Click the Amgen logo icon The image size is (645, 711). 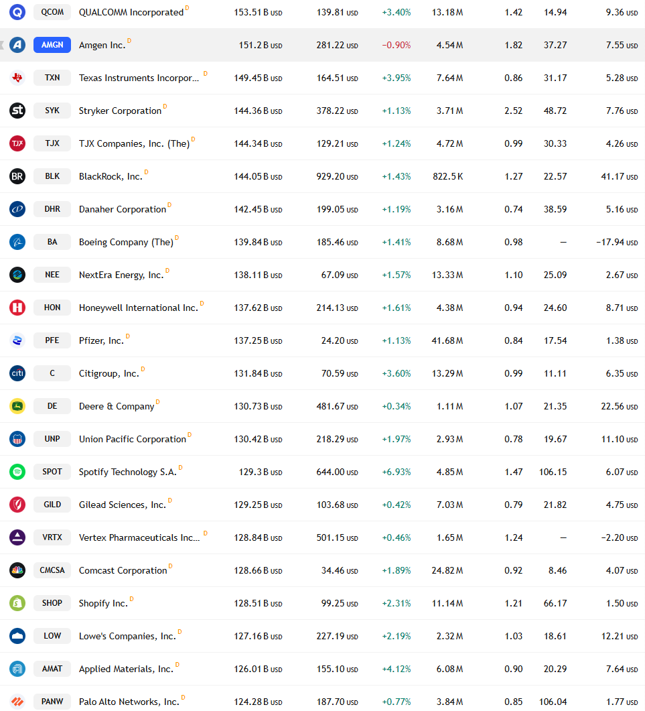[17, 45]
